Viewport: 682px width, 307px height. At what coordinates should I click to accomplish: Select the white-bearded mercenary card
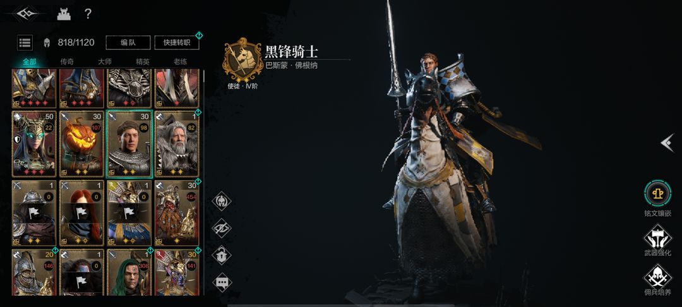(x=177, y=144)
